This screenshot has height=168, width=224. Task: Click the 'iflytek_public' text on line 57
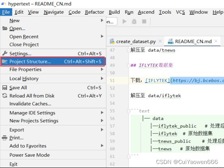click(x=177, y=126)
